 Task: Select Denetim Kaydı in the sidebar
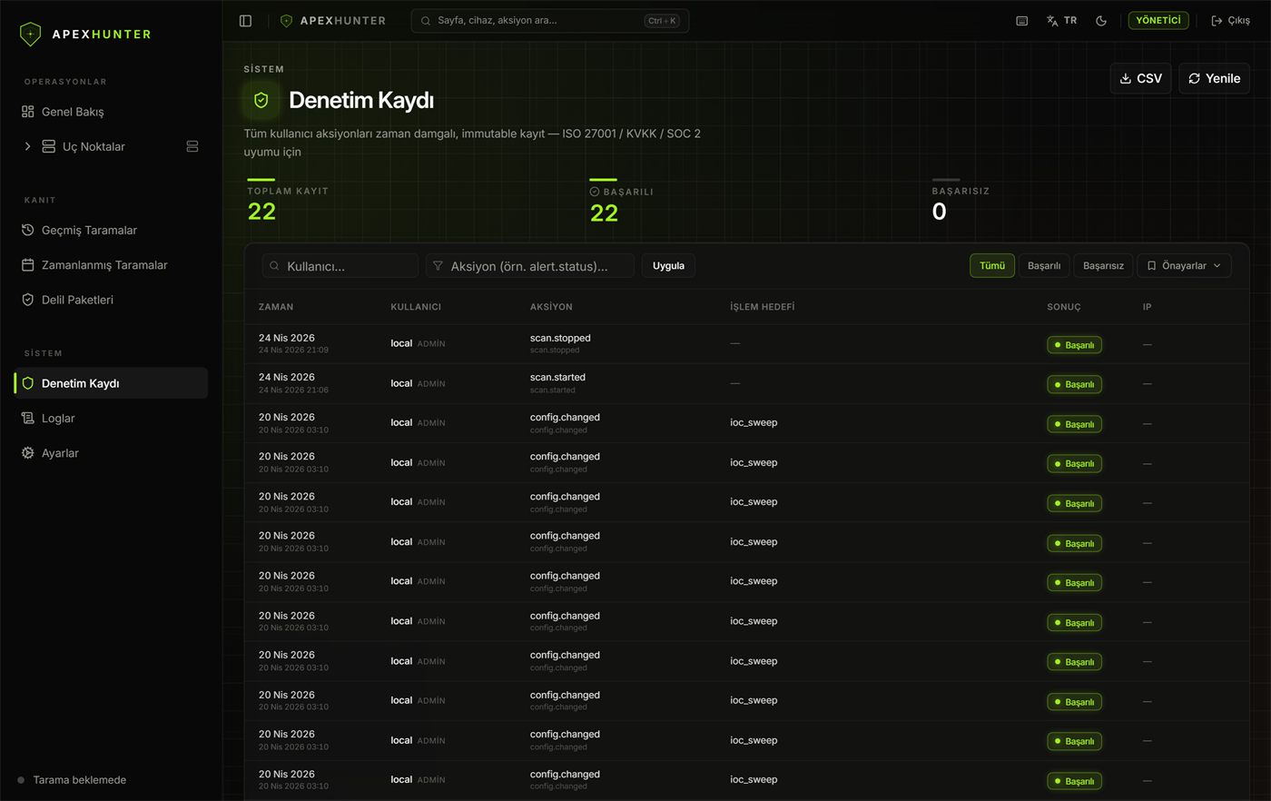point(111,383)
